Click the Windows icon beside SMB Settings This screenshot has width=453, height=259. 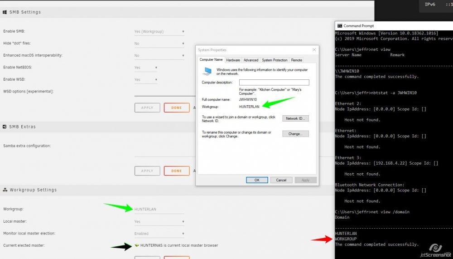pyautogui.click(x=5, y=12)
